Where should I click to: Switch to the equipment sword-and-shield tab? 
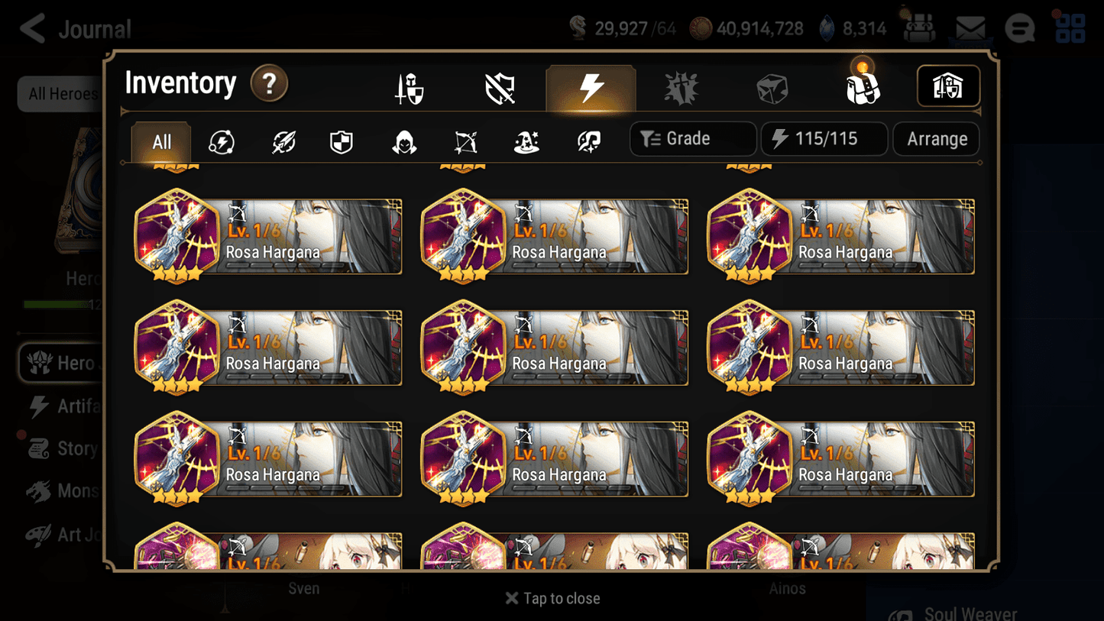(x=410, y=89)
